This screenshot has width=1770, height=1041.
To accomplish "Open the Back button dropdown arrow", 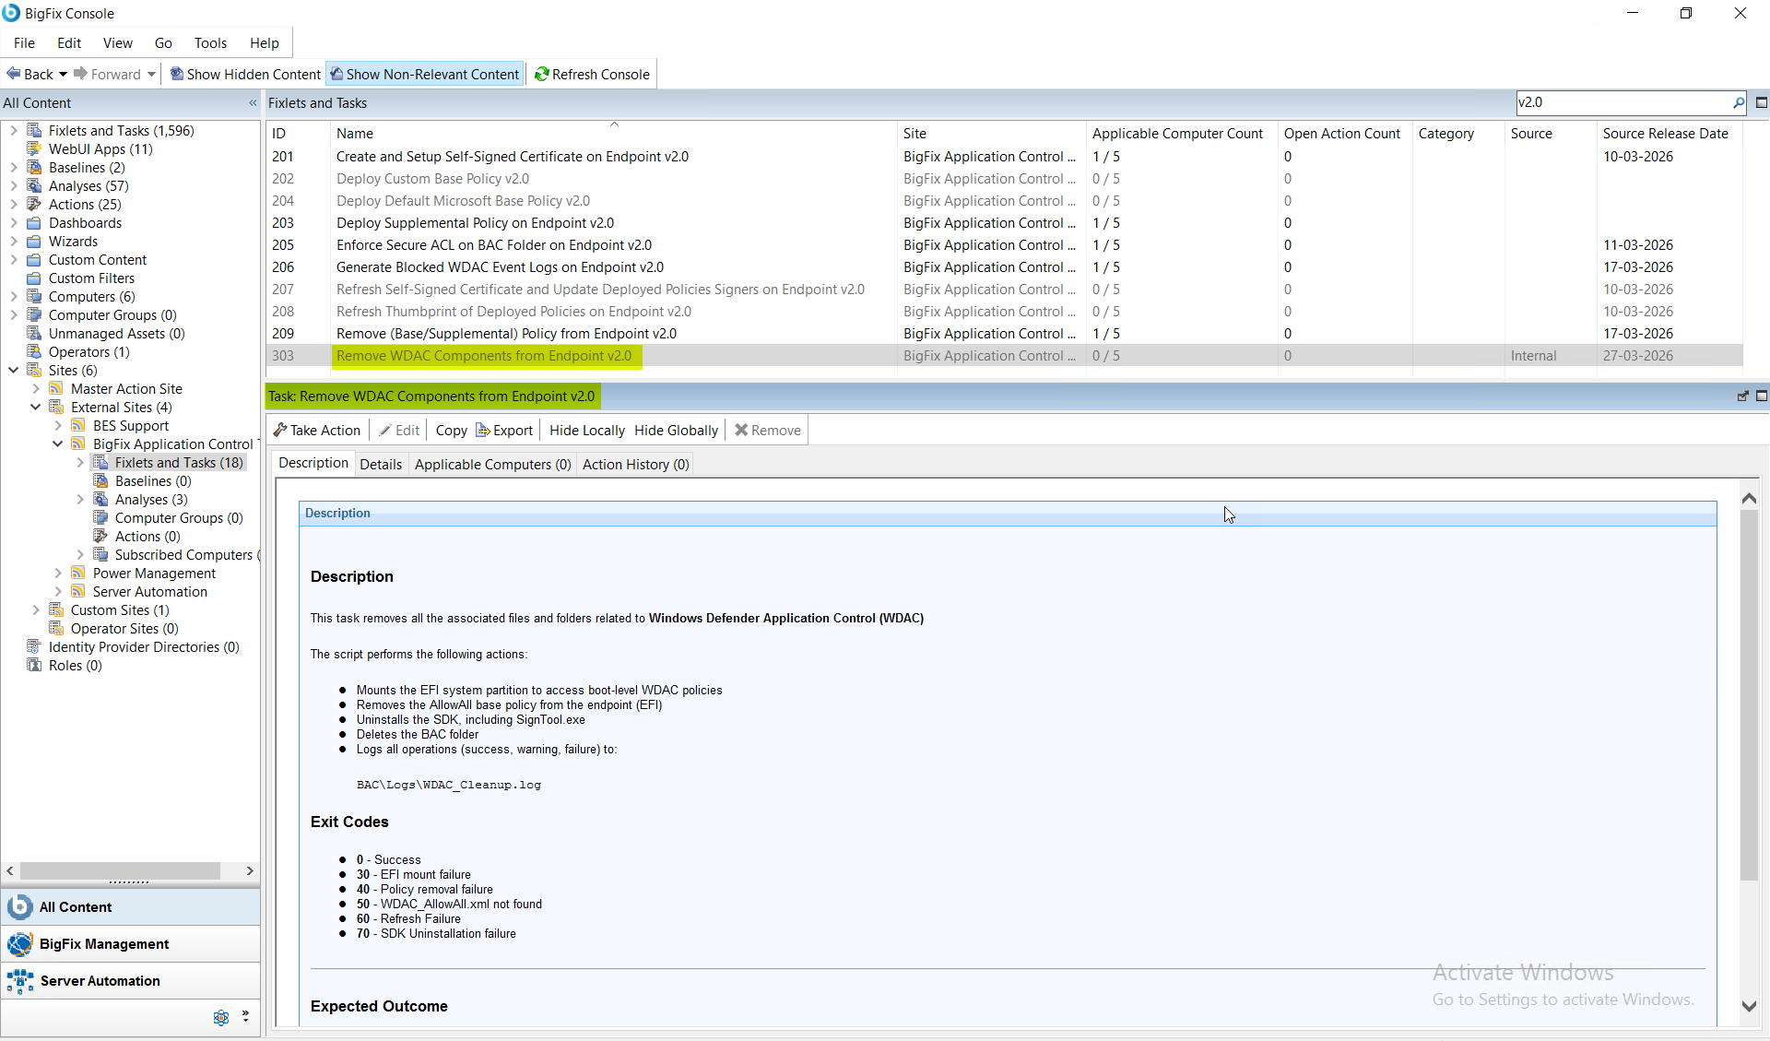I will click(63, 74).
